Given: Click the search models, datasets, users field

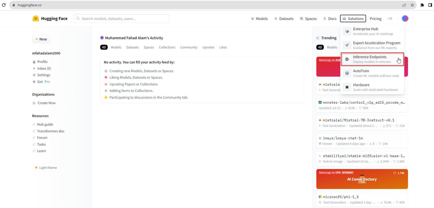Looking at the screenshot, I should pos(121,19).
